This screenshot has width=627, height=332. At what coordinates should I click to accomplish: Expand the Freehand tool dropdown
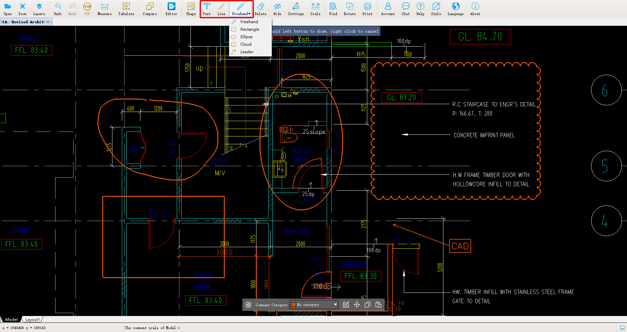coord(250,14)
